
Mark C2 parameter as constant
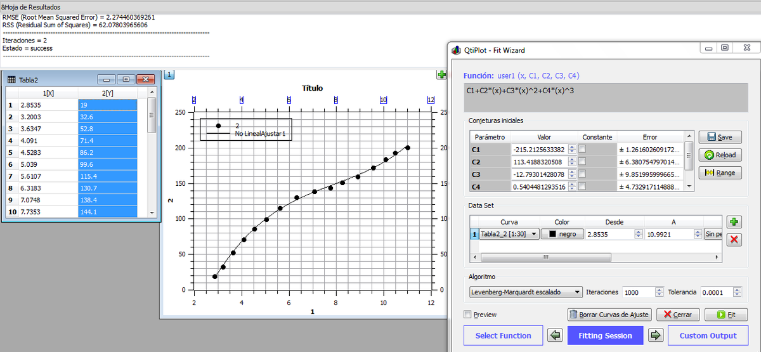coord(582,161)
